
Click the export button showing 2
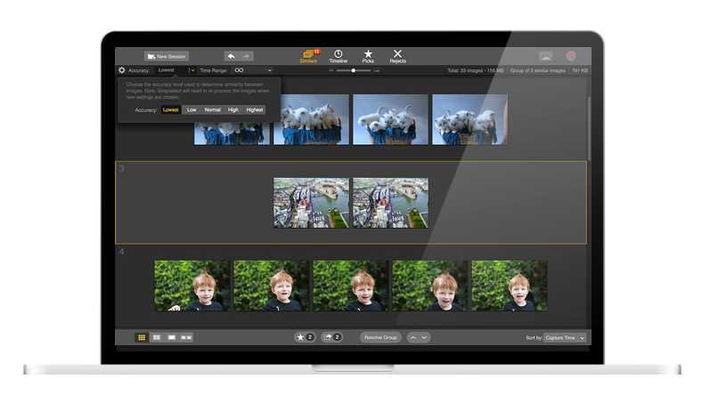pyautogui.click(x=332, y=337)
